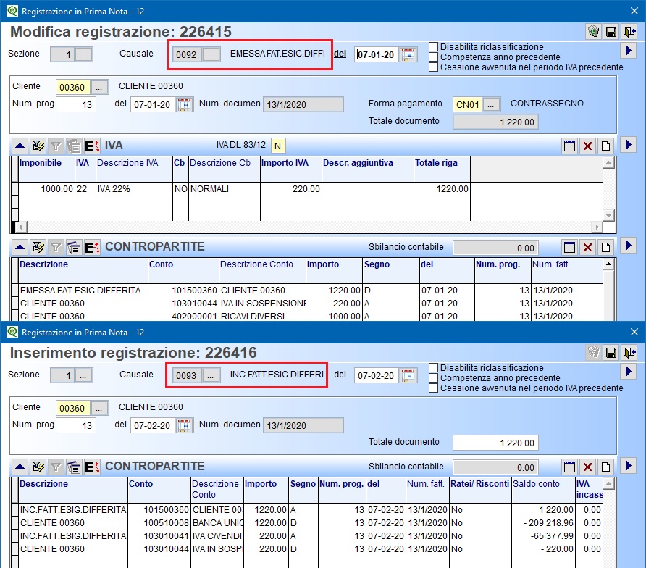Tick Cessione avvenuta nel periodo IVA precedente in the lower window

[434, 388]
